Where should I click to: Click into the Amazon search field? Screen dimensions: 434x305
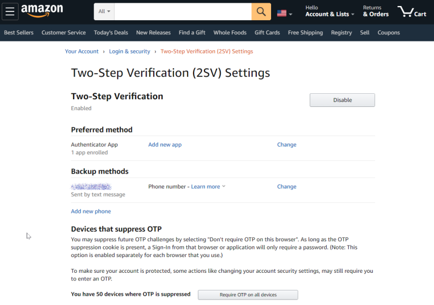pos(183,11)
